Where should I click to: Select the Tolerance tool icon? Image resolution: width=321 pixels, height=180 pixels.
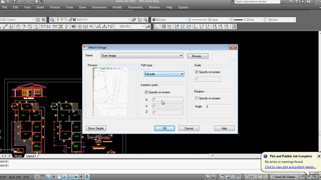74,26
